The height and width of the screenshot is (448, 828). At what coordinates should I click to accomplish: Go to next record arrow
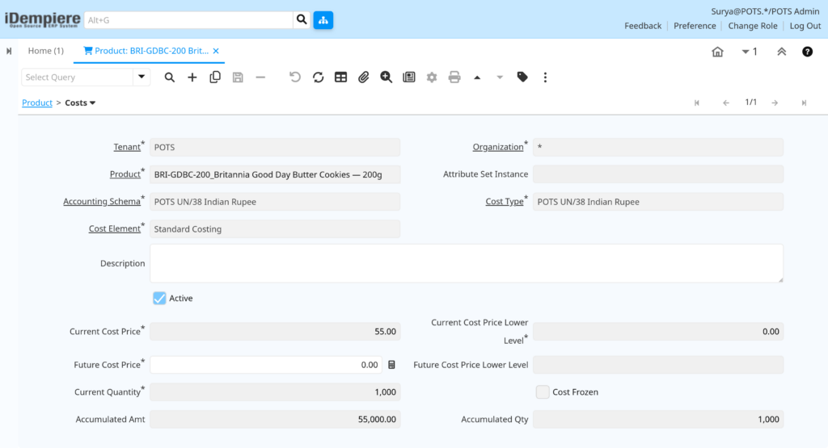coord(775,103)
